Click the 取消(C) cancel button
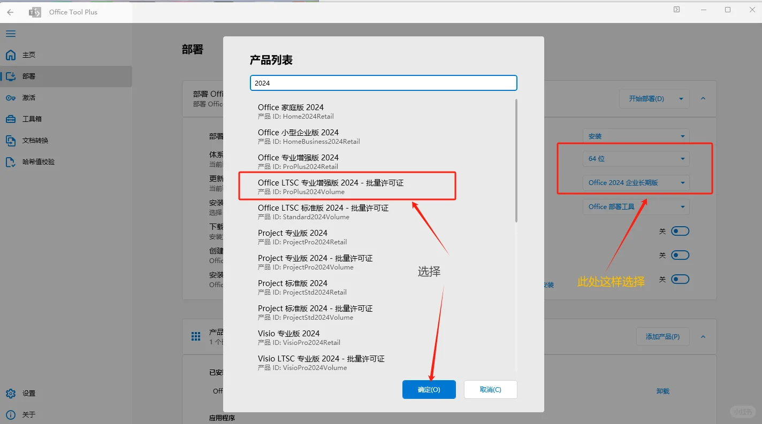762x424 pixels. [x=490, y=389]
